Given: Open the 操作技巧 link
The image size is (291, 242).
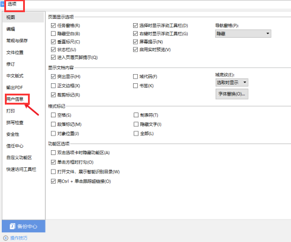Looking at the screenshot, I should (19, 238).
